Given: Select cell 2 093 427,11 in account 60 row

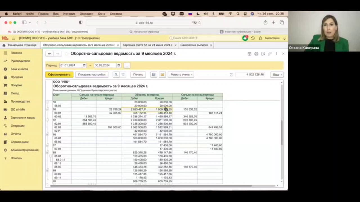Looking at the screenshot, I should tap(134, 109).
